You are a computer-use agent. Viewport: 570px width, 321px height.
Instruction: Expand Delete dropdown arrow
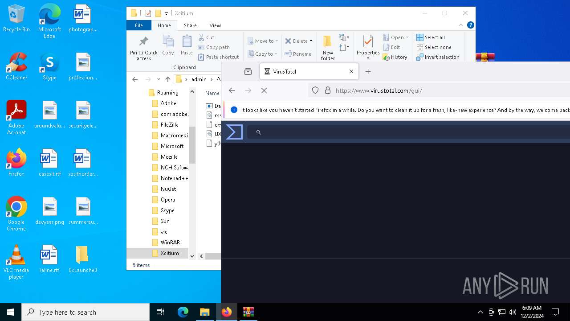[x=311, y=41]
